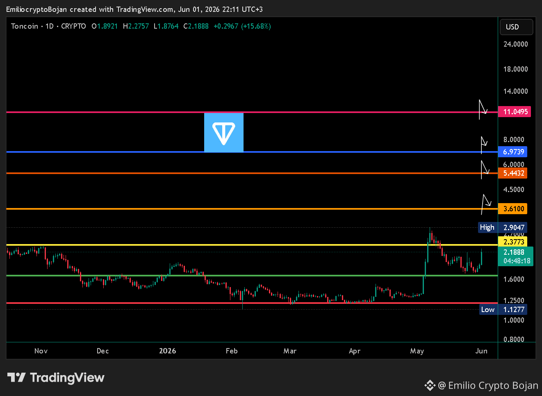Select the blue 6.9739 price label
The height and width of the screenshot is (396, 542).
pos(512,152)
